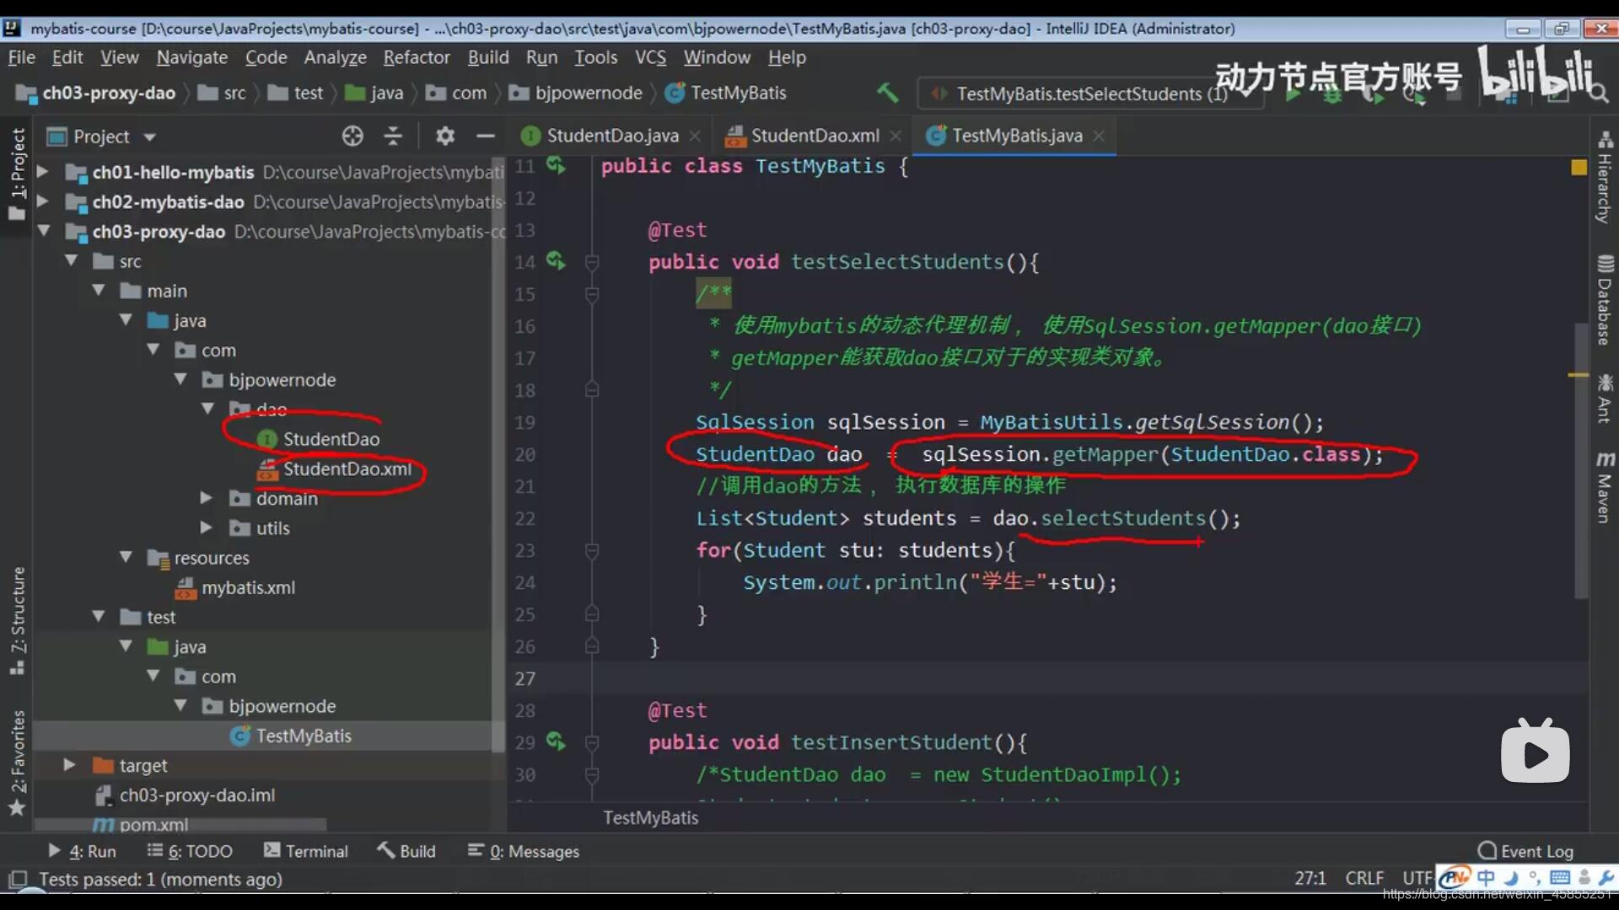This screenshot has height=910, width=1619.
Task: Select StudentDao.xml in project tree
Action: 335,468
